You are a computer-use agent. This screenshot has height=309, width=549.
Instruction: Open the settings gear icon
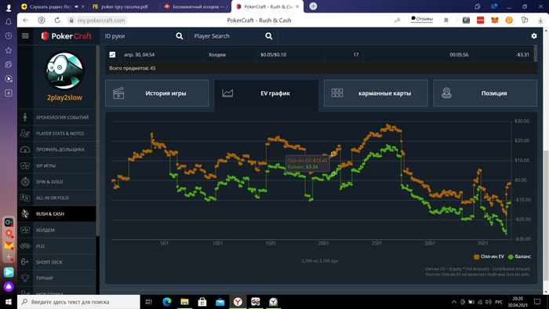(x=534, y=36)
